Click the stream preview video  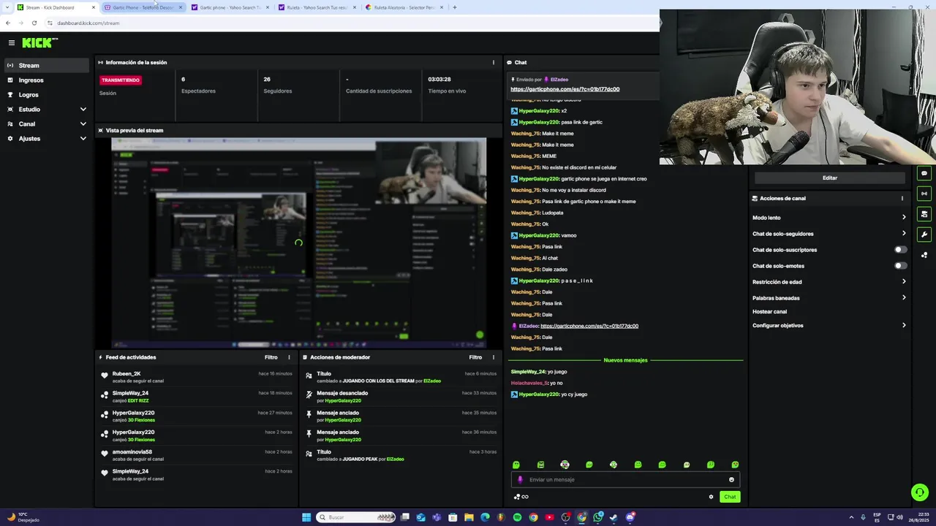click(x=298, y=243)
